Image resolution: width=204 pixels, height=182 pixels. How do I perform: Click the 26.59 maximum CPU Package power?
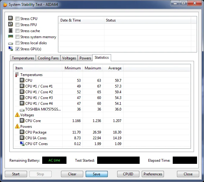tap(97, 132)
